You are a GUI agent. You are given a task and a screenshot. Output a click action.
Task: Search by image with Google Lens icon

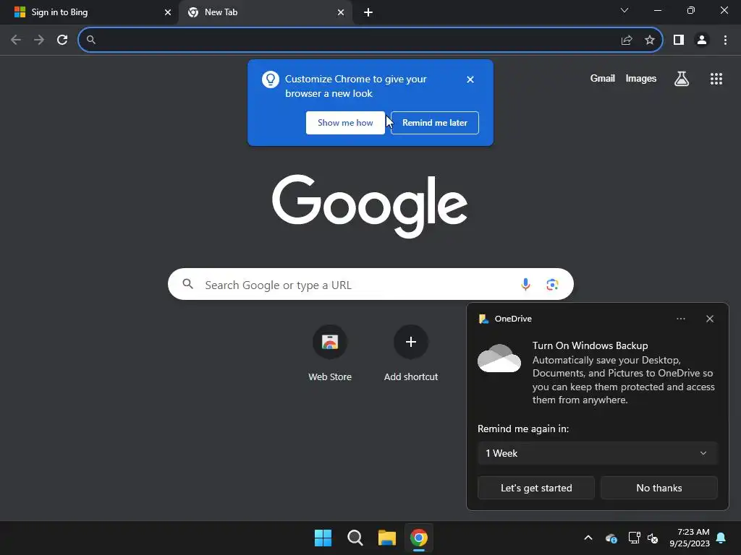[552, 284]
